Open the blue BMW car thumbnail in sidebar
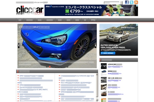154x102 pixels. [x=104, y=73]
